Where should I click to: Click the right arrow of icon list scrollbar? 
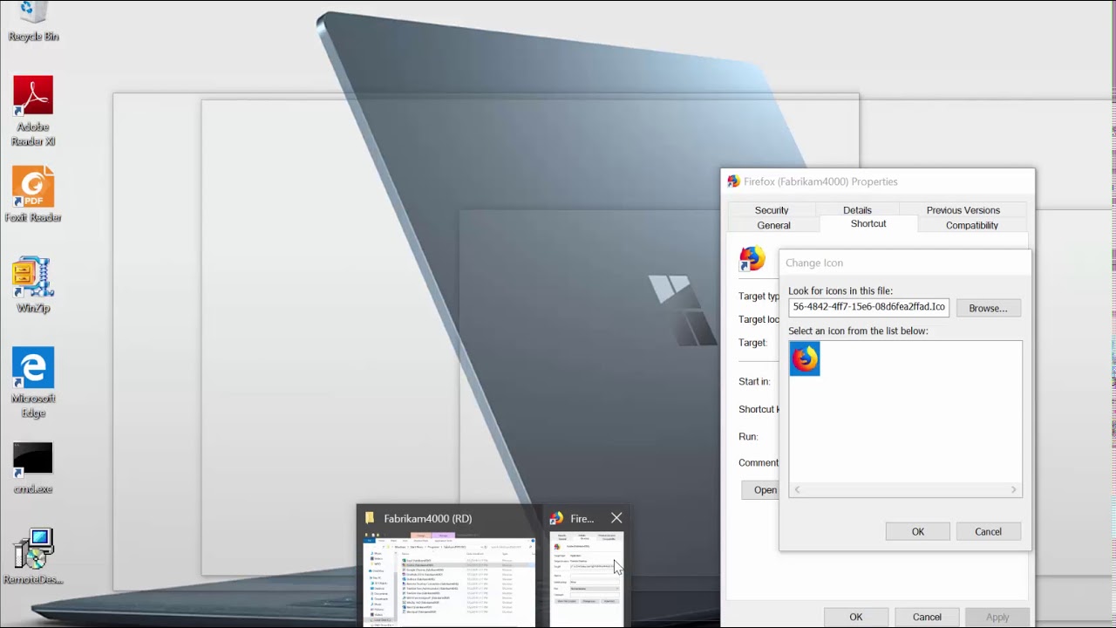pyautogui.click(x=1013, y=490)
